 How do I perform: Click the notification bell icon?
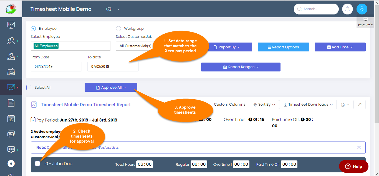pos(347,9)
